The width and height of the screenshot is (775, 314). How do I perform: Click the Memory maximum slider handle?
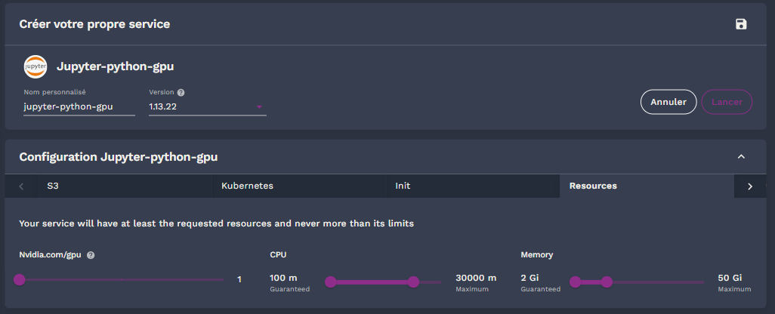[x=607, y=282]
